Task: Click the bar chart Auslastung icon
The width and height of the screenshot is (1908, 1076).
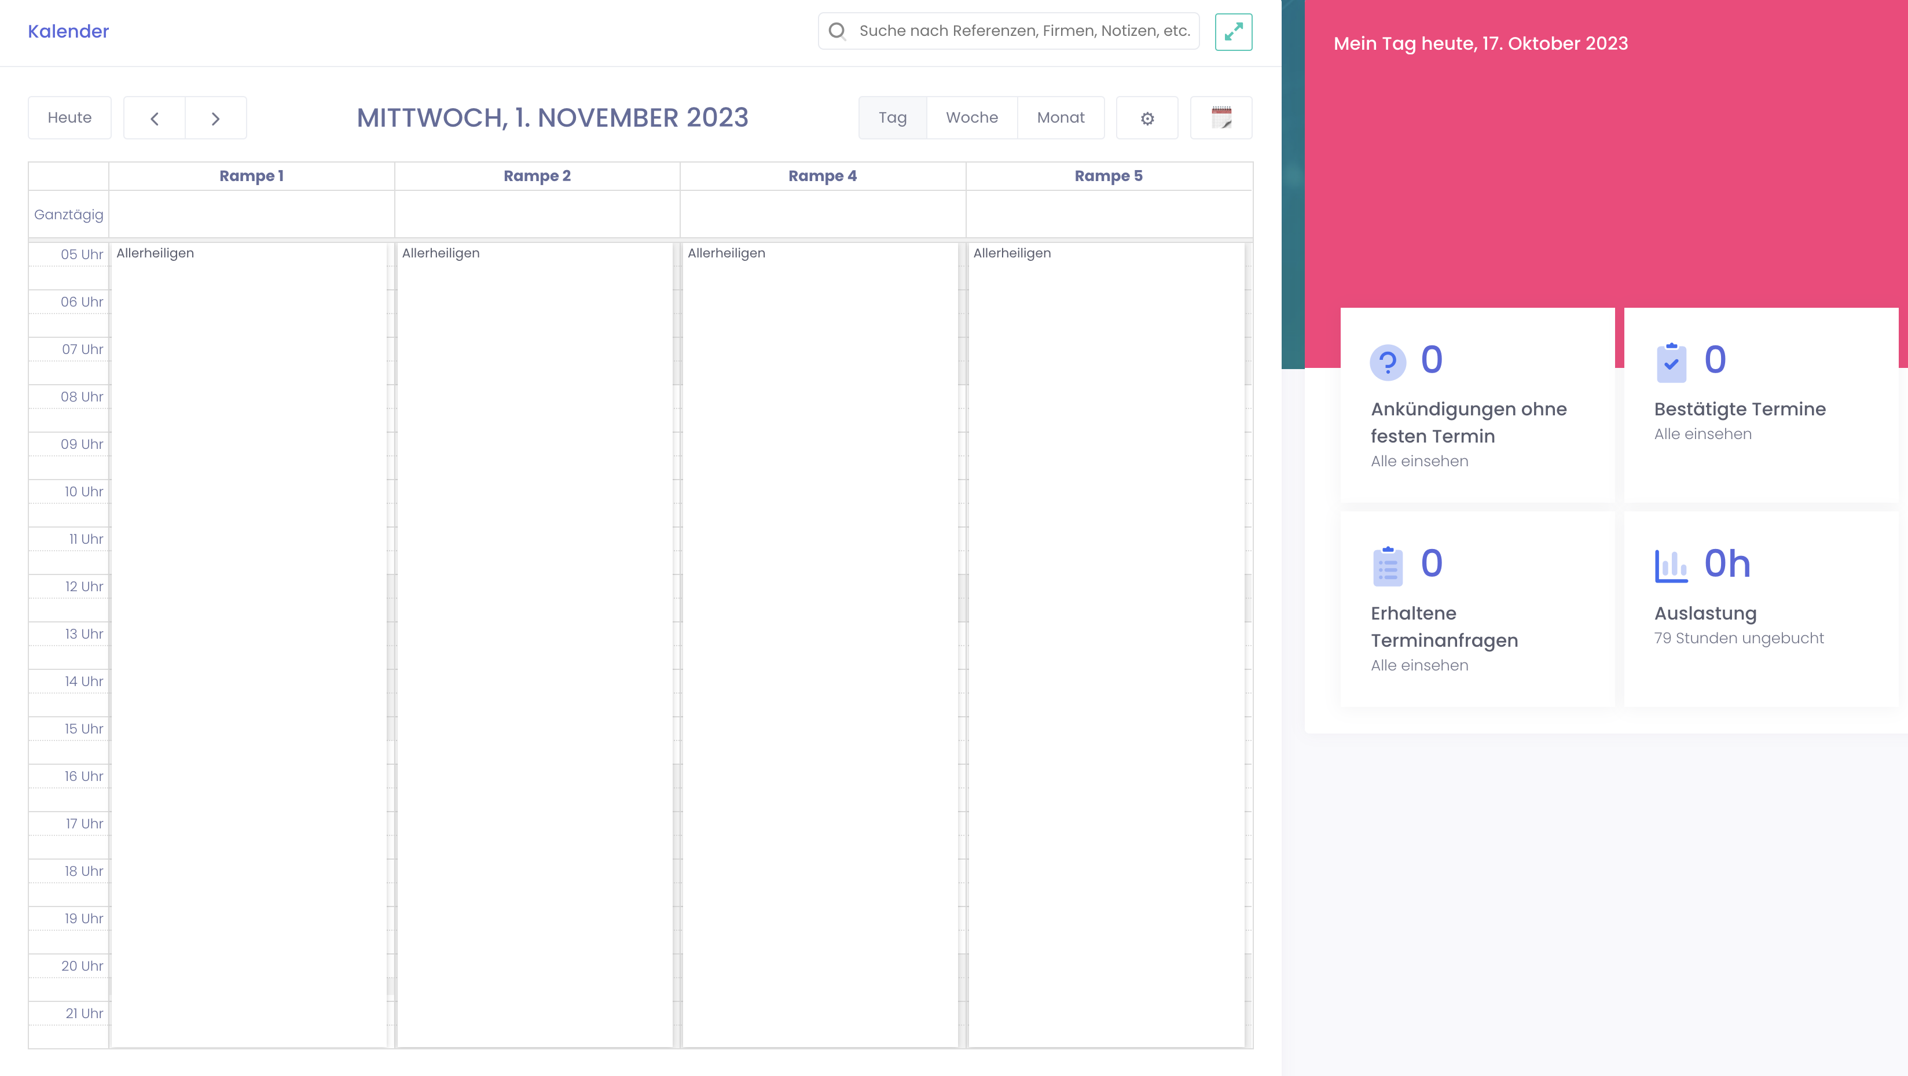Action: 1671,566
